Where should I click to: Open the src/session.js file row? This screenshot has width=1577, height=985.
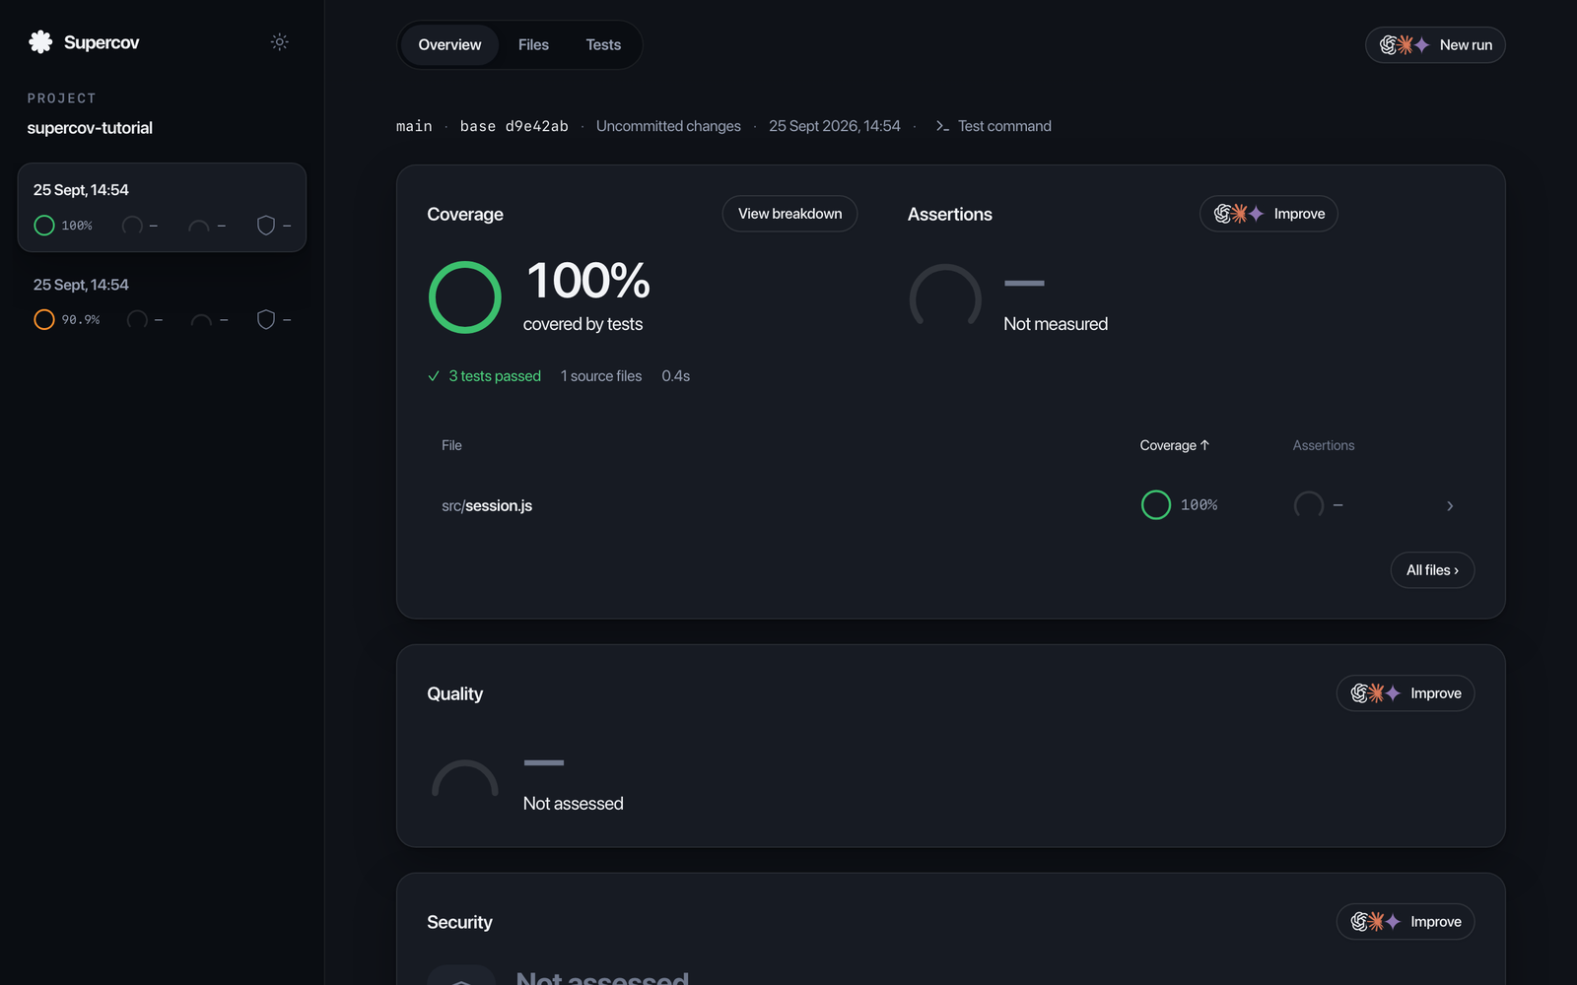(950, 505)
